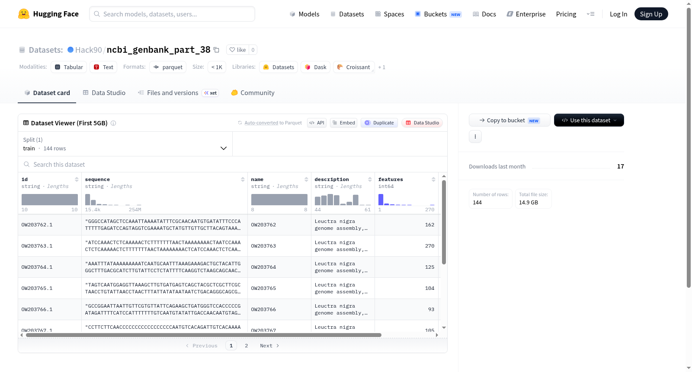Open Buckets in the navbar
The height and width of the screenshot is (372, 692).
(438, 14)
